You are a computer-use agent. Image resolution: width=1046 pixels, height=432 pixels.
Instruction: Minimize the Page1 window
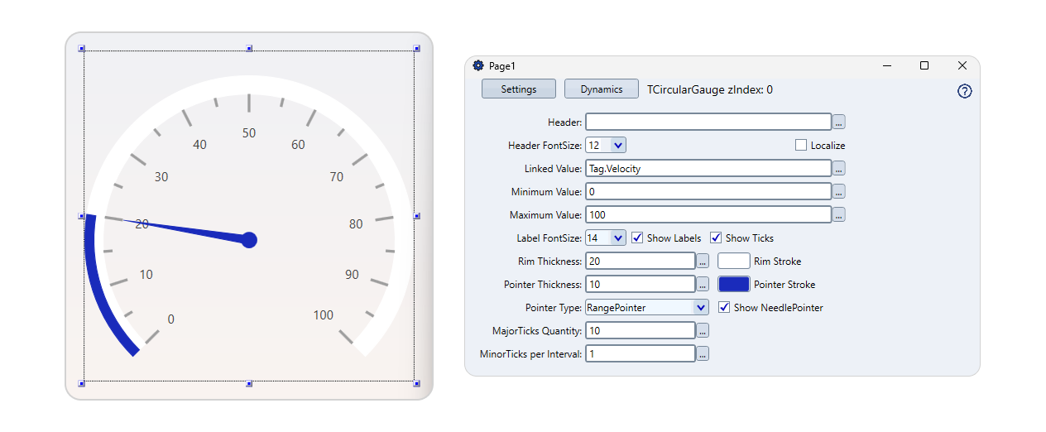pos(887,65)
